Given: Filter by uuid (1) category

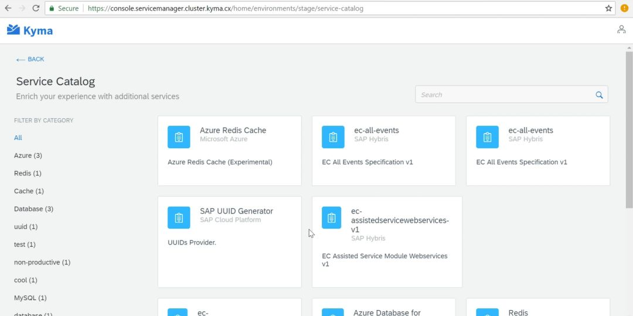Looking at the screenshot, I should pos(26,226).
